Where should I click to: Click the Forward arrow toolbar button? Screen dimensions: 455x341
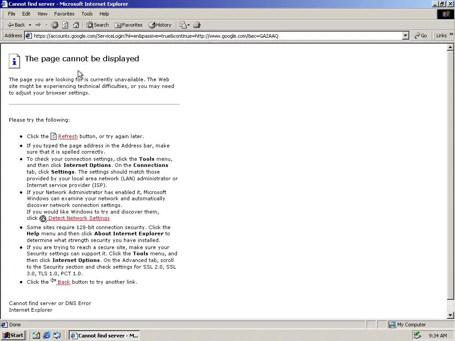(x=38, y=25)
